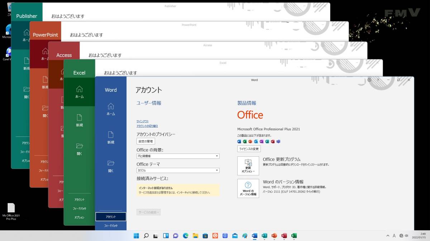The height and width of the screenshot is (241, 430).
Task: Click the ユーザー情報 heading
Action: [149, 103]
